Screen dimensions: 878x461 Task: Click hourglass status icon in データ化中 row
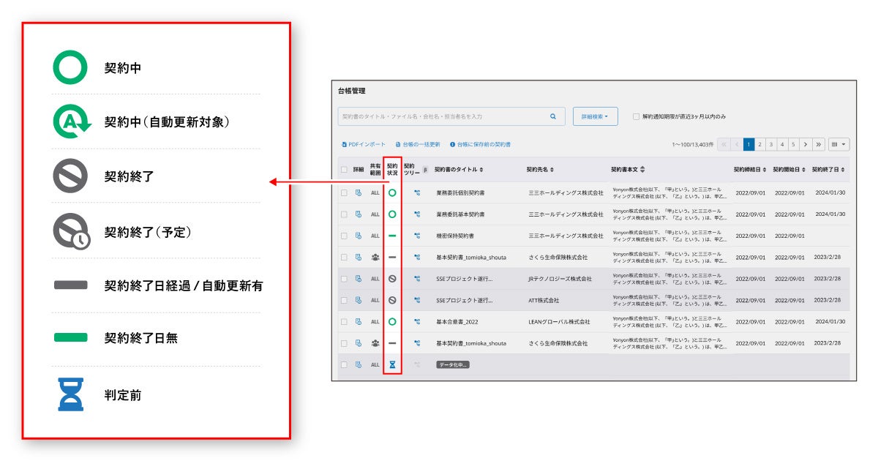click(392, 364)
